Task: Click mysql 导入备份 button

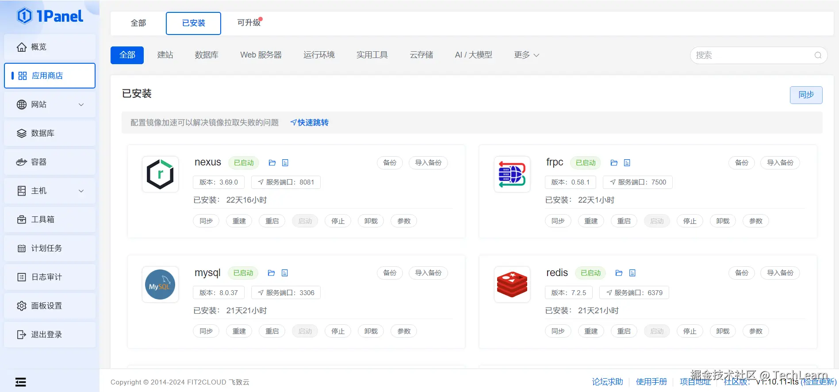Action: (428, 273)
